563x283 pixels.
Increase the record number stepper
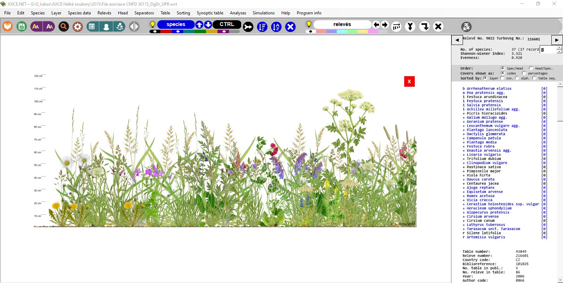[559, 48]
